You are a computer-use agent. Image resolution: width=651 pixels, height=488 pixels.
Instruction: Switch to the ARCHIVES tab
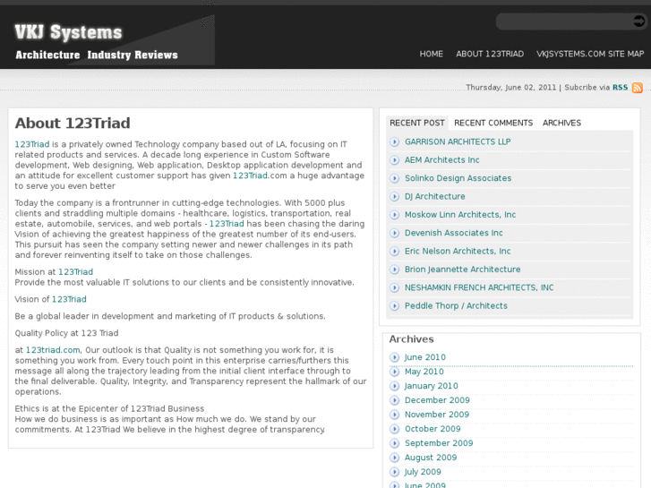561,123
